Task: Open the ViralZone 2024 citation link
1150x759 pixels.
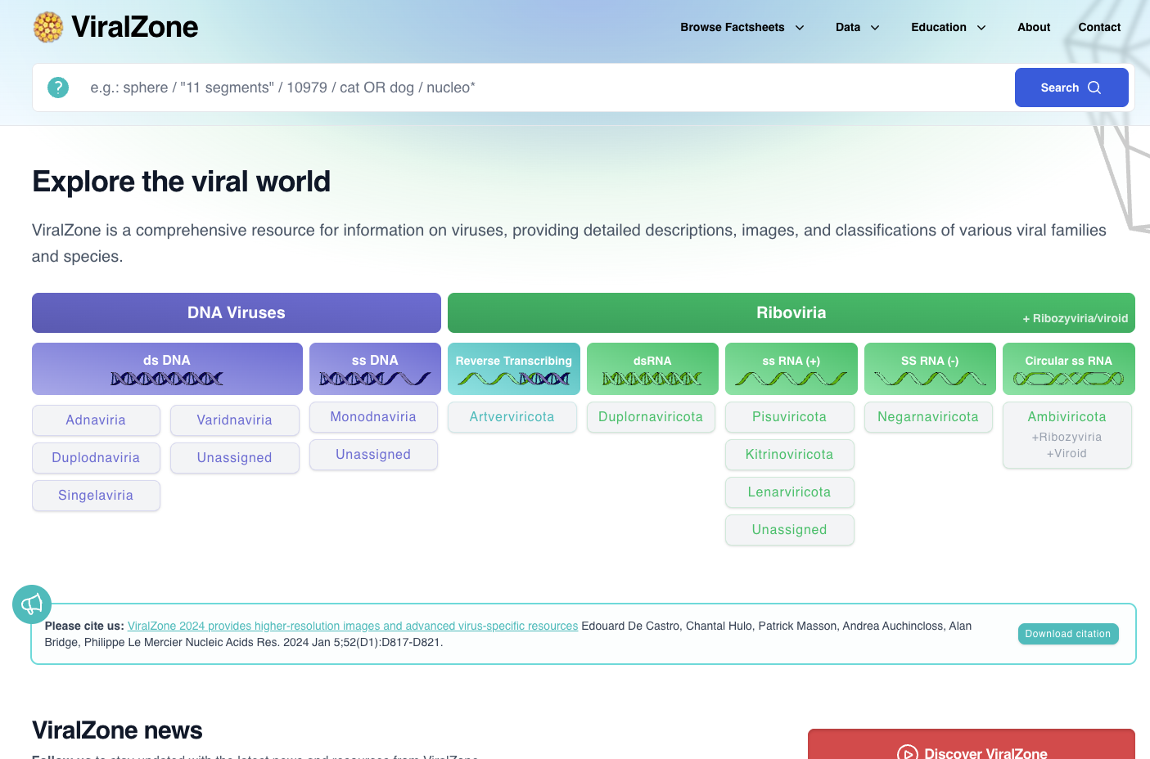Action: (353, 626)
